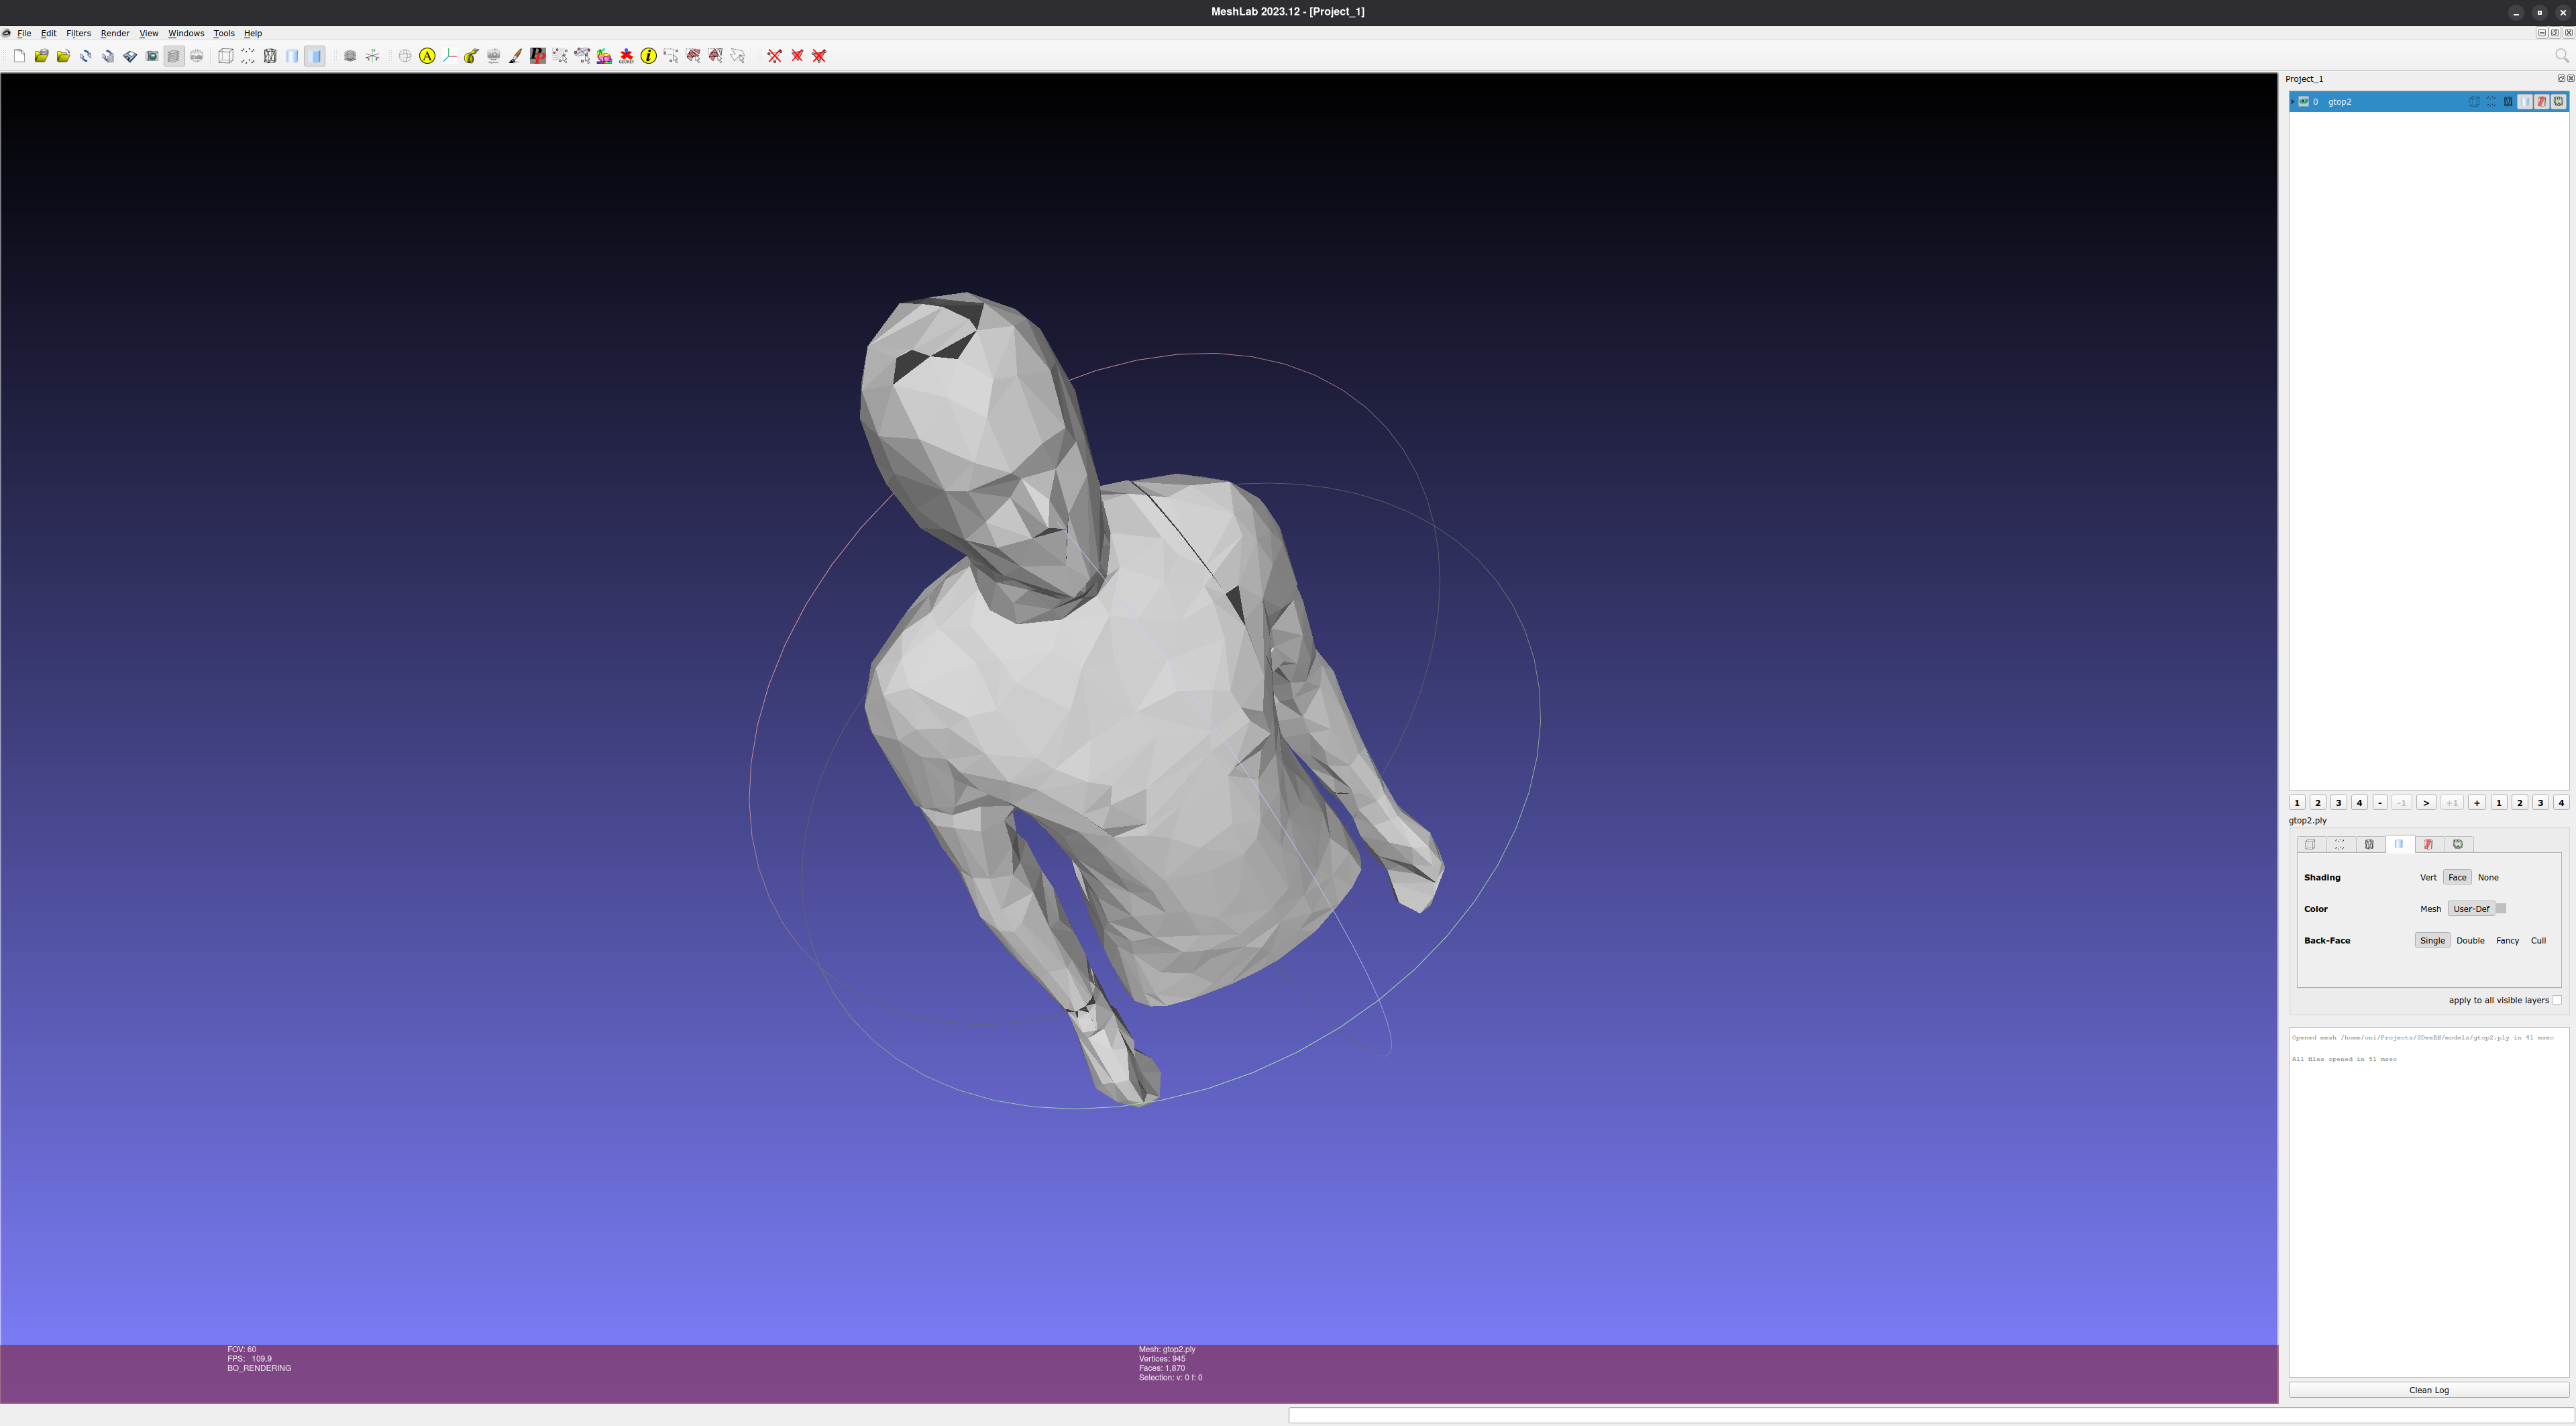The height and width of the screenshot is (1426, 2576).
Task: Switch to points render settings tab
Action: [x=2339, y=844]
